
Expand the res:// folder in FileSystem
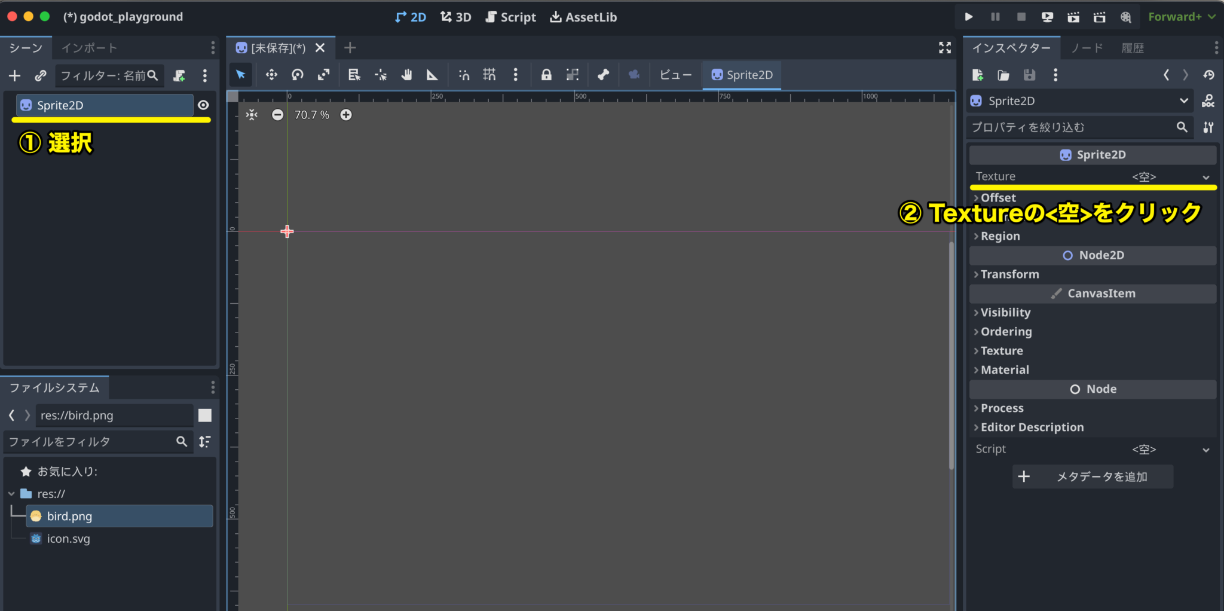click(x=11, y=493)
